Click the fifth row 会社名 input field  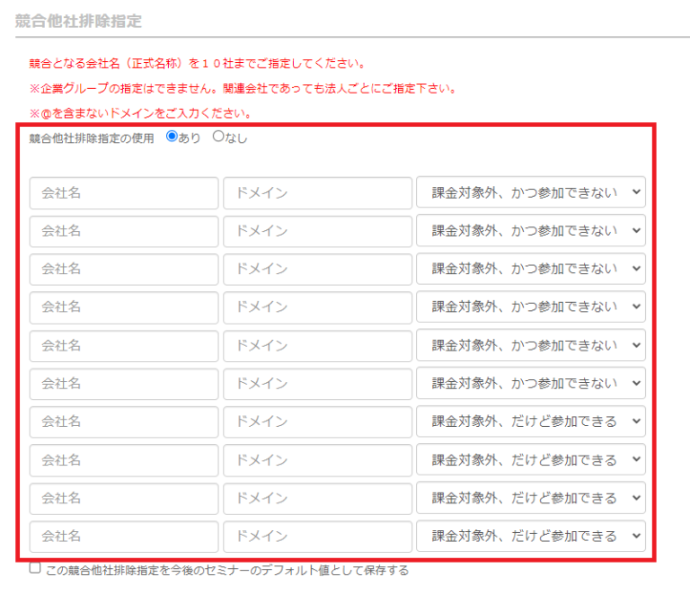click(124, 345)
